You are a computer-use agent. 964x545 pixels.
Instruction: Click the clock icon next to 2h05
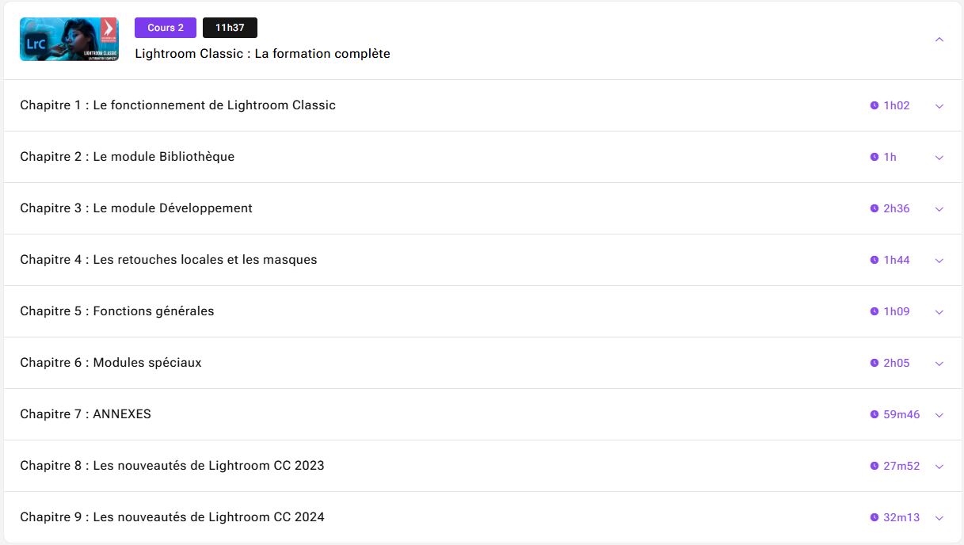(874, 363)
